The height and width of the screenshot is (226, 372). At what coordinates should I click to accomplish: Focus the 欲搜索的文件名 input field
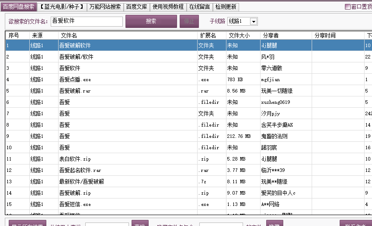pyautogui.click(x=87, y=21)
